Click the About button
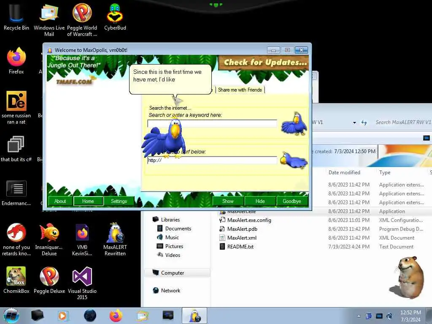The image size is (432, 324). 60,201
